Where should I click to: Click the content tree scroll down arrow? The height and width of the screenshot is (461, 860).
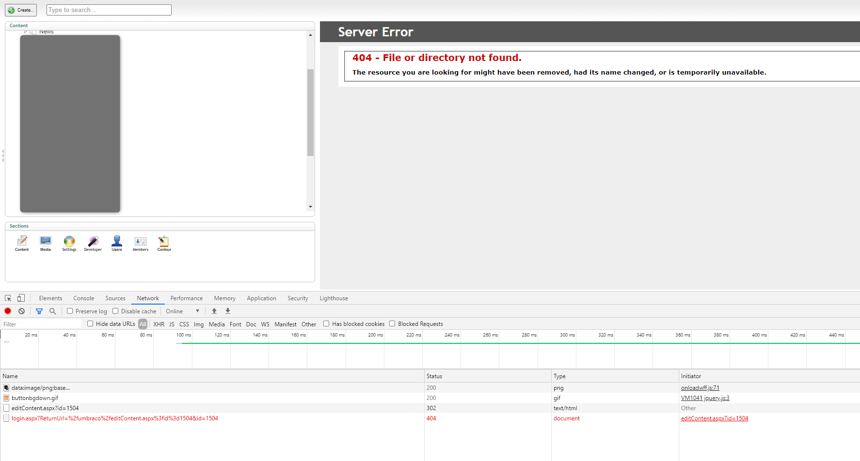pos(310,207)
